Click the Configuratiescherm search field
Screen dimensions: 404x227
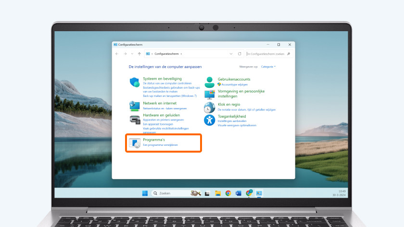[267, 54]
